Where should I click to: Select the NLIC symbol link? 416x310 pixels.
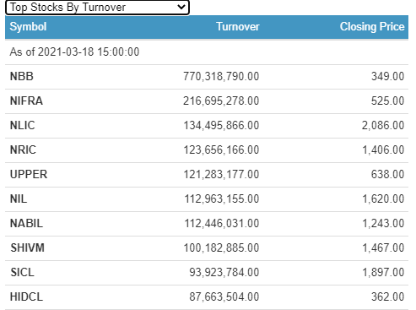point(23,125)
